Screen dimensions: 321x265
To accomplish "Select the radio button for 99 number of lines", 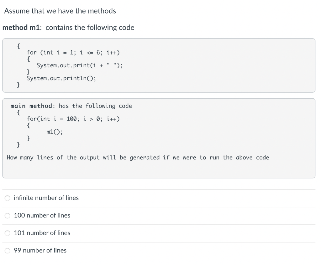I will pos(7,251).
